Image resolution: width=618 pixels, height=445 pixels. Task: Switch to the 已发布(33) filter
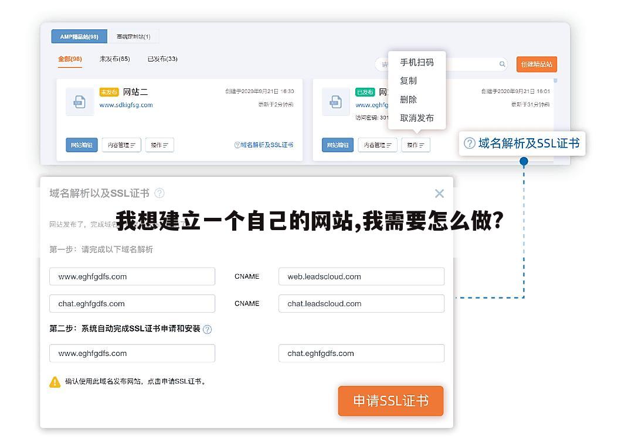(x=161, y=59)
